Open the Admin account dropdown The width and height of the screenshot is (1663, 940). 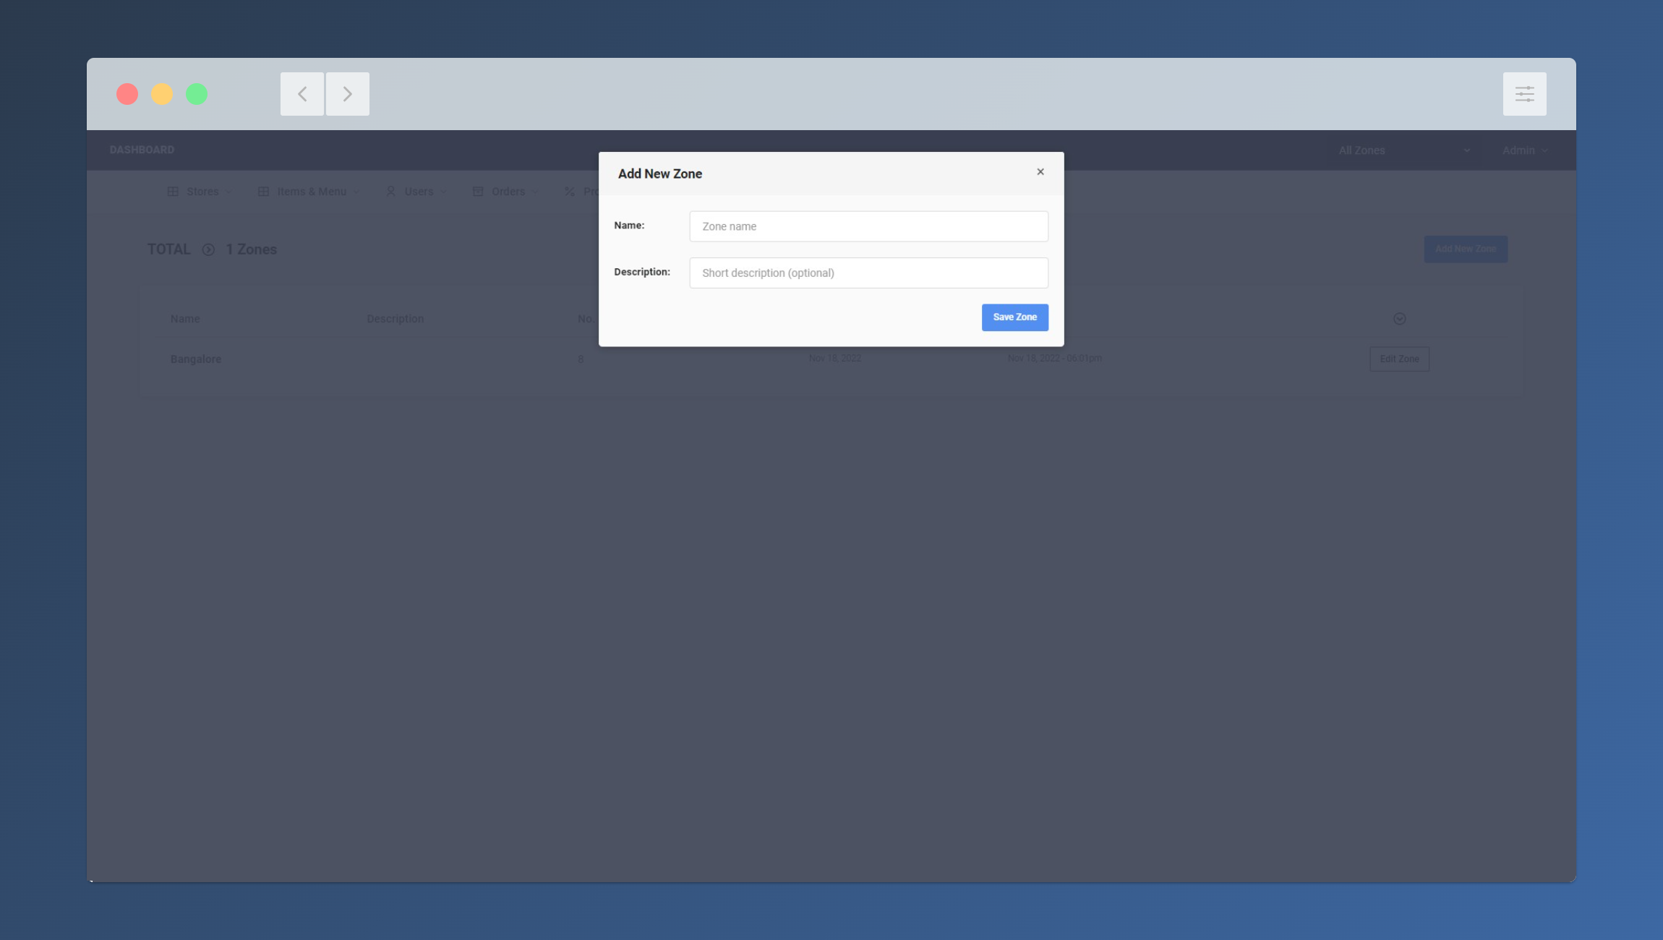click(1525, 150)
